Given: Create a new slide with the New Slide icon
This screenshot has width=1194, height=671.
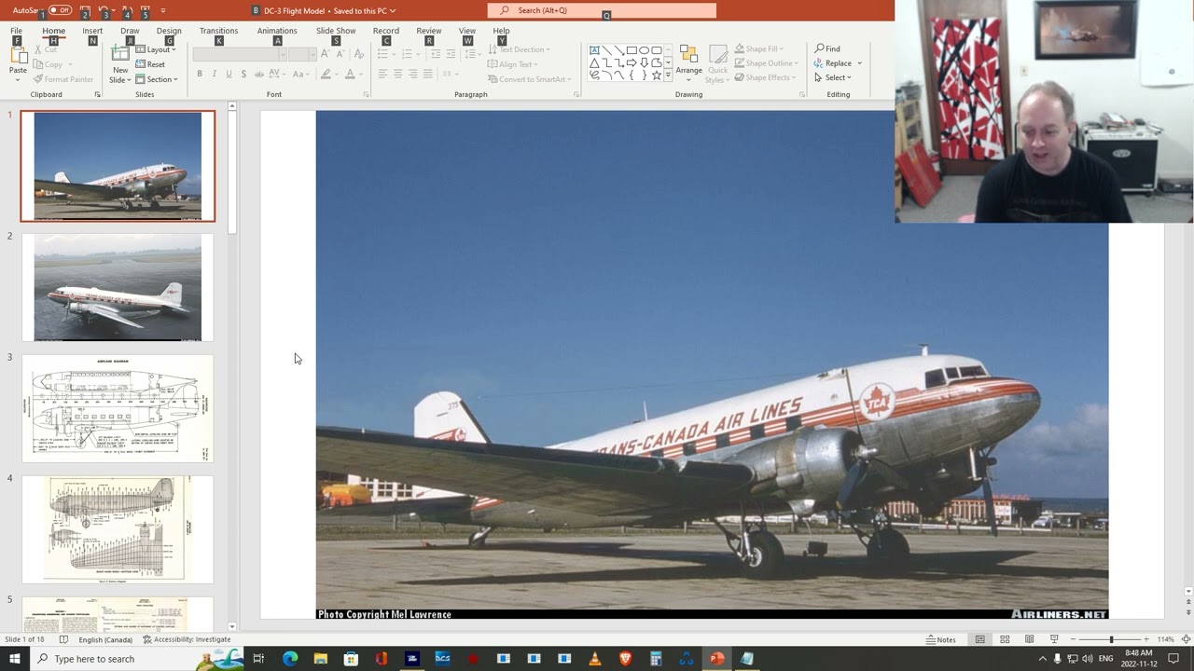Looking at the screenshot, I should (x=120, y=55).
